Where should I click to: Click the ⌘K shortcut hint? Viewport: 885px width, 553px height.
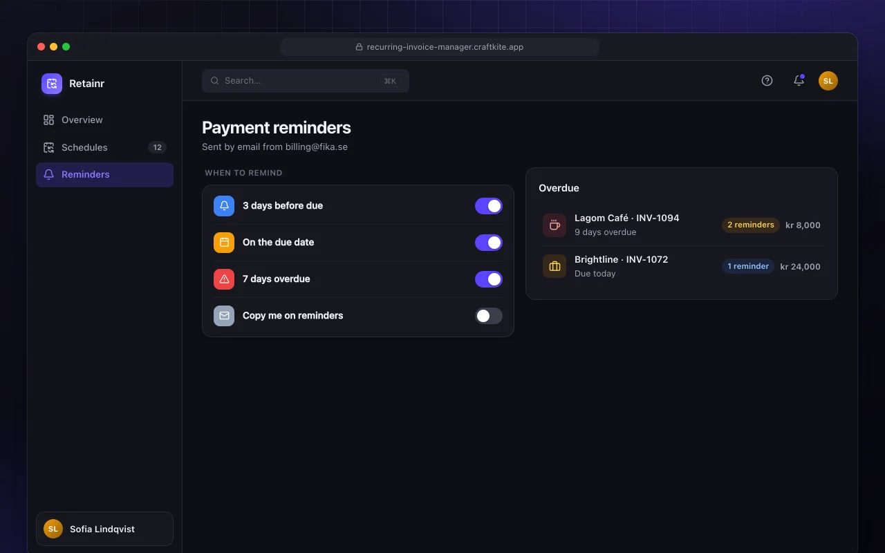pos(390,81)
